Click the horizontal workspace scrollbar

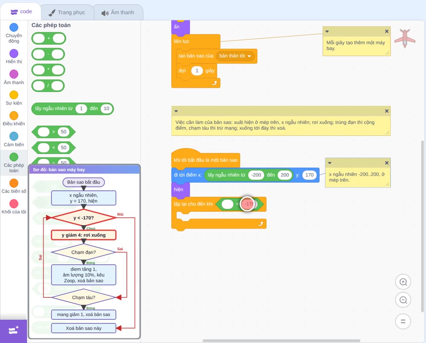click(x=282, y=340)
